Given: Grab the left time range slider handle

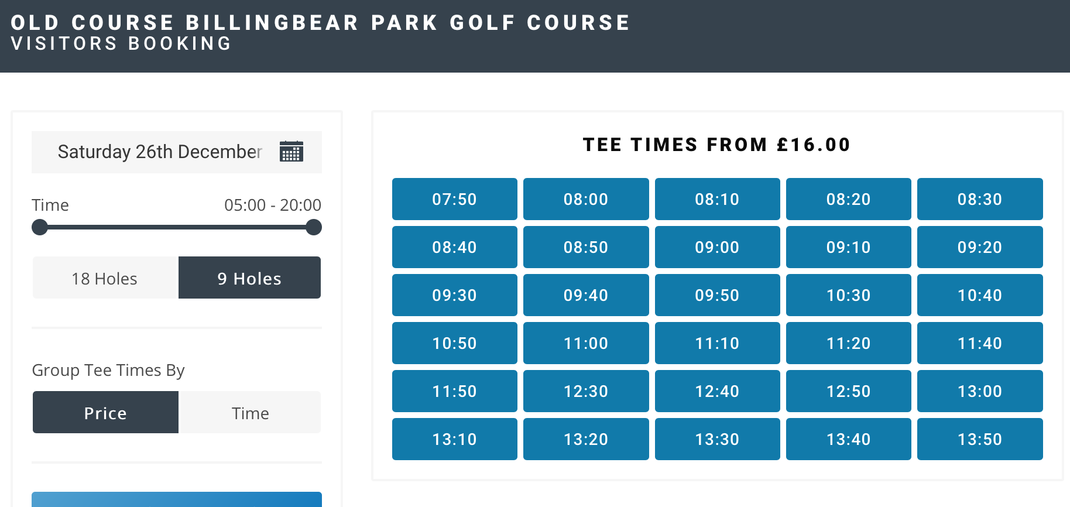Looking at the screenshot, I should (40, 227).
